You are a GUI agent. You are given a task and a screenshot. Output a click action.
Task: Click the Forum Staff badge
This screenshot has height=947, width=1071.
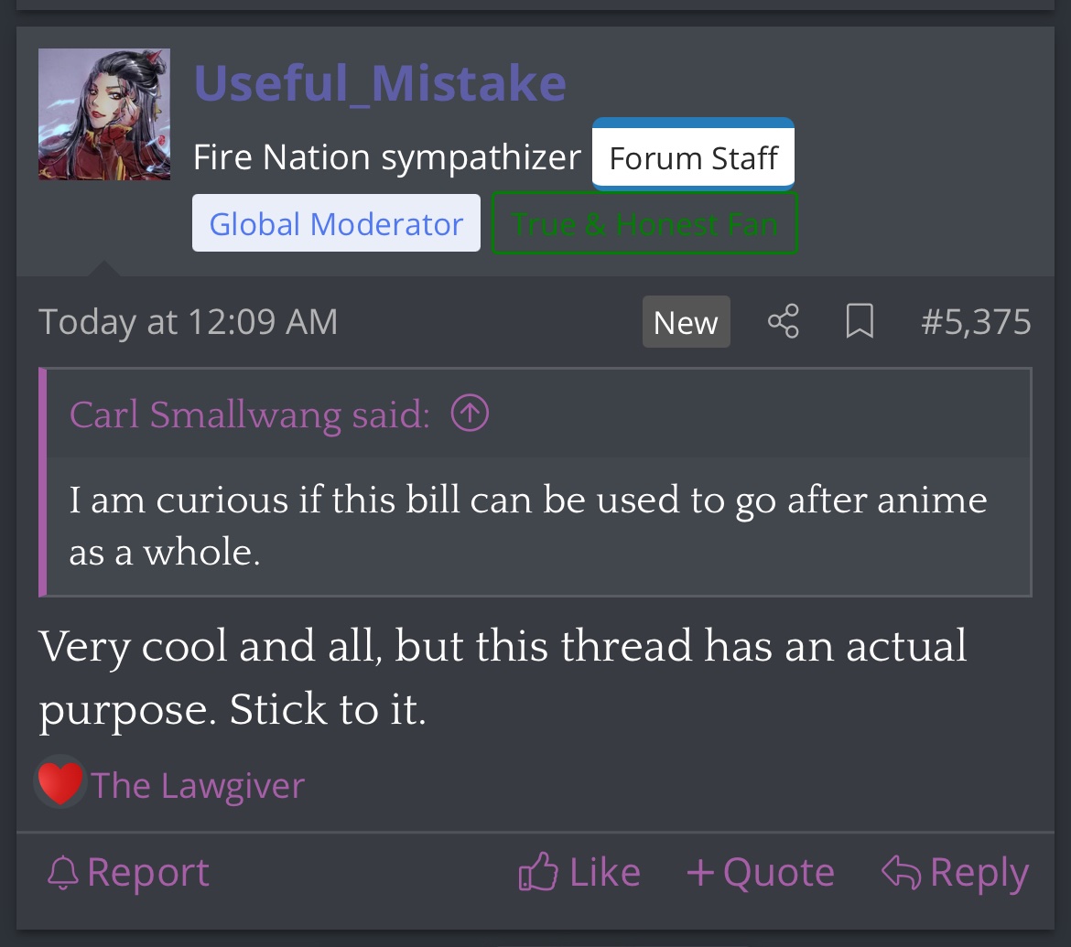point(693,157)
